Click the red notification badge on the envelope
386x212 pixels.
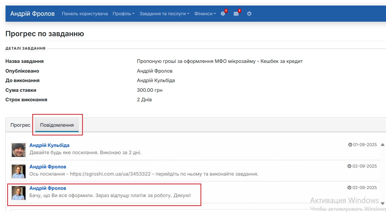pyautogui.click(x=239, y=11)
